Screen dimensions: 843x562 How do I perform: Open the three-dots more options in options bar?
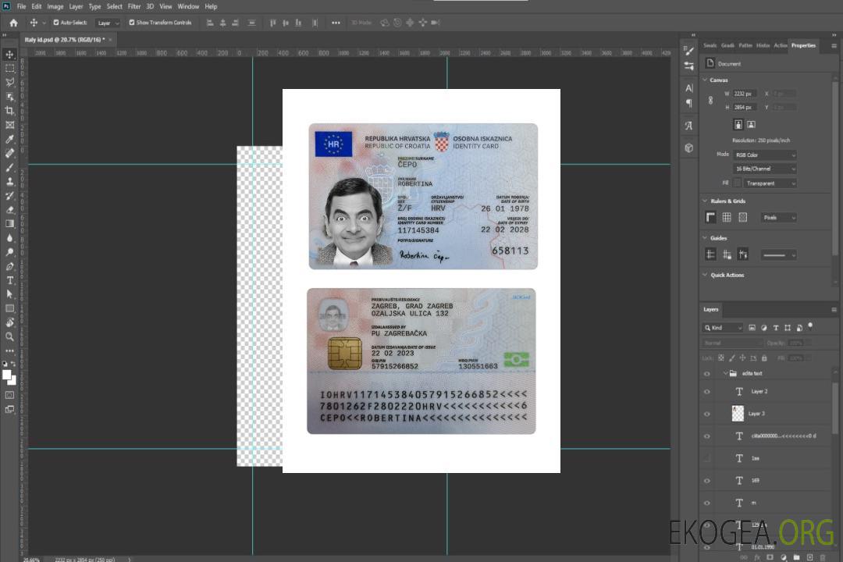(x=336, y=23)
